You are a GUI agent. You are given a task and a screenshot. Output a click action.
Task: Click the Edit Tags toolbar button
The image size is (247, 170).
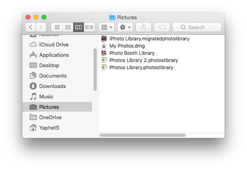162,27
